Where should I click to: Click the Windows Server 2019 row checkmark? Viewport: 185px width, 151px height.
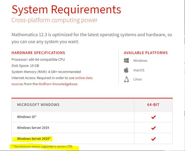pyautogui.click(x=153, y=128)
